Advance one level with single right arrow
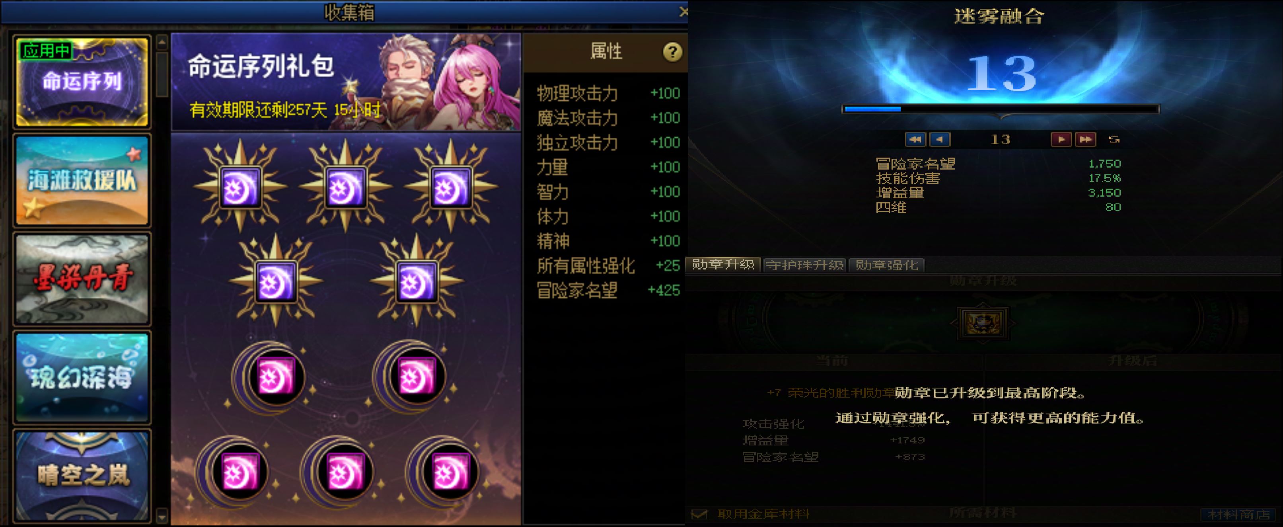1283x527 pixels. [1061, 139]
